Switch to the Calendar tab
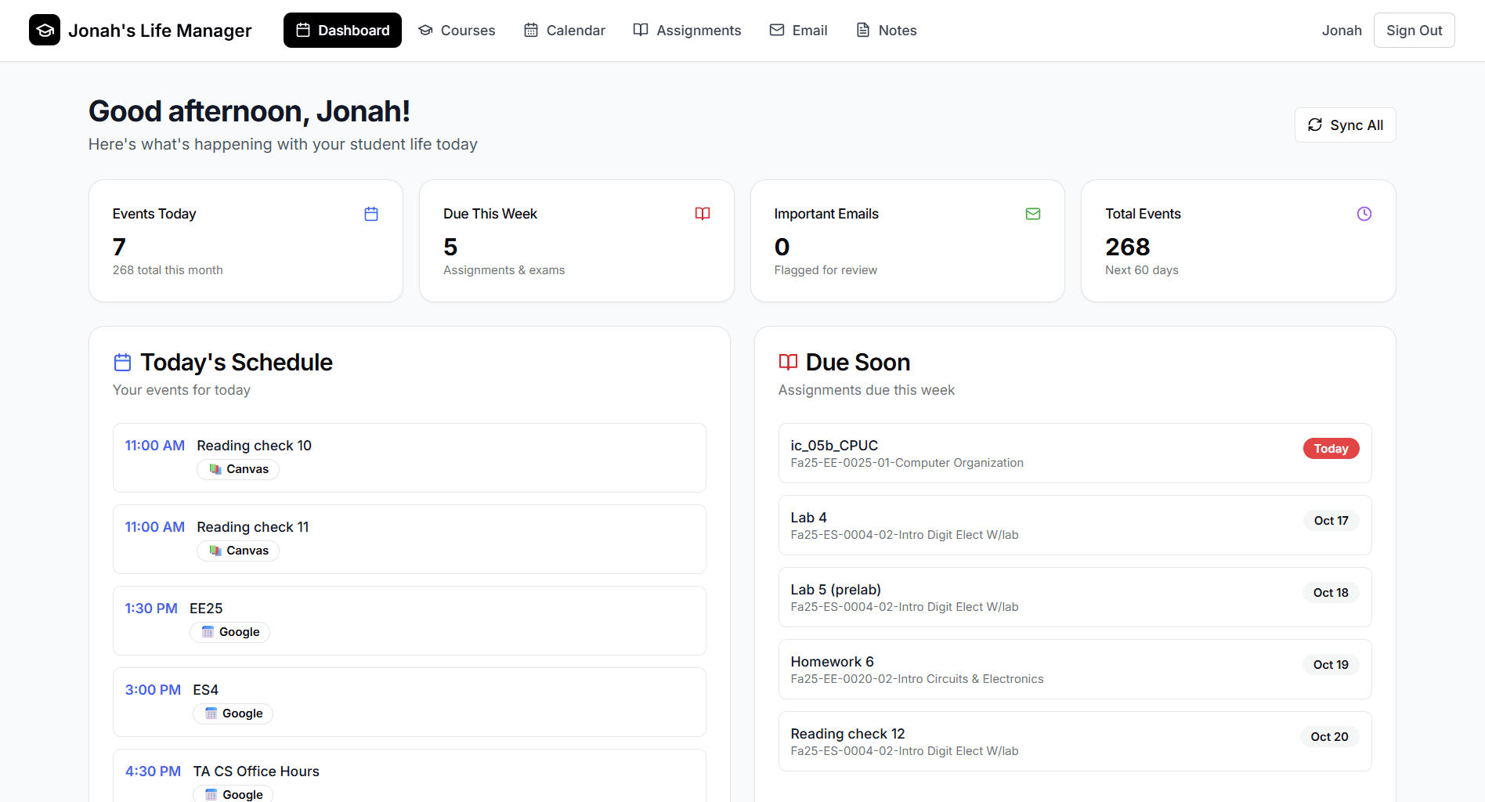The height and width of the screenshot is (802, 1485). [565, 31]
